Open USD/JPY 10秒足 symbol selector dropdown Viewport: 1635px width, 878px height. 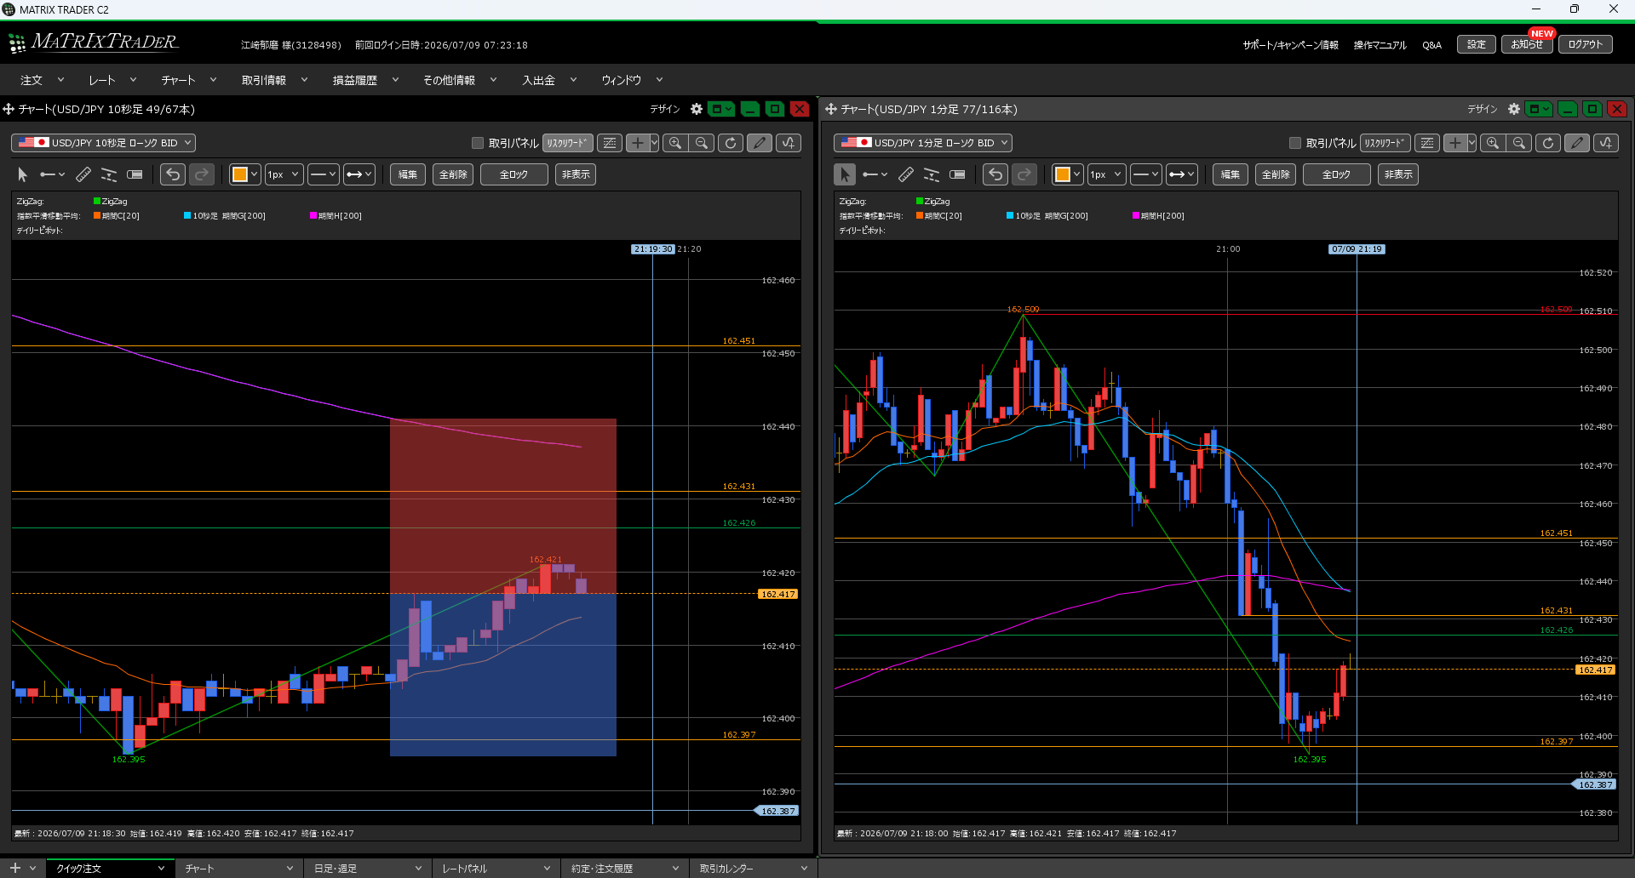(x=103, y=143)
